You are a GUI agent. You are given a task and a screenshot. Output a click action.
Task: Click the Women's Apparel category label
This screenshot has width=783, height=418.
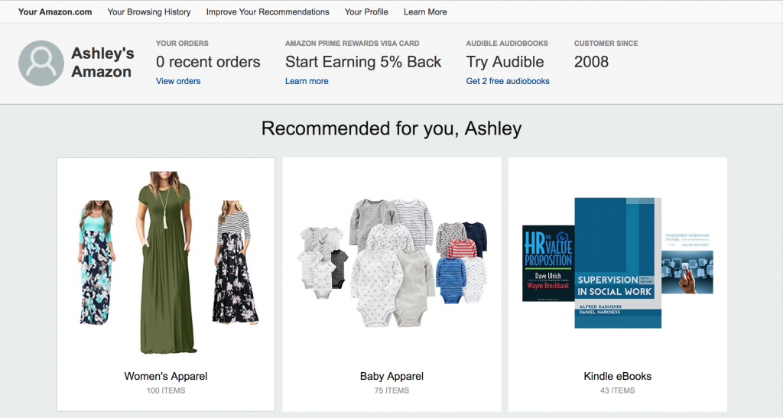[166, 376]
